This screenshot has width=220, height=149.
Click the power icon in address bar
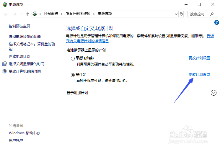tap(35, 14)
